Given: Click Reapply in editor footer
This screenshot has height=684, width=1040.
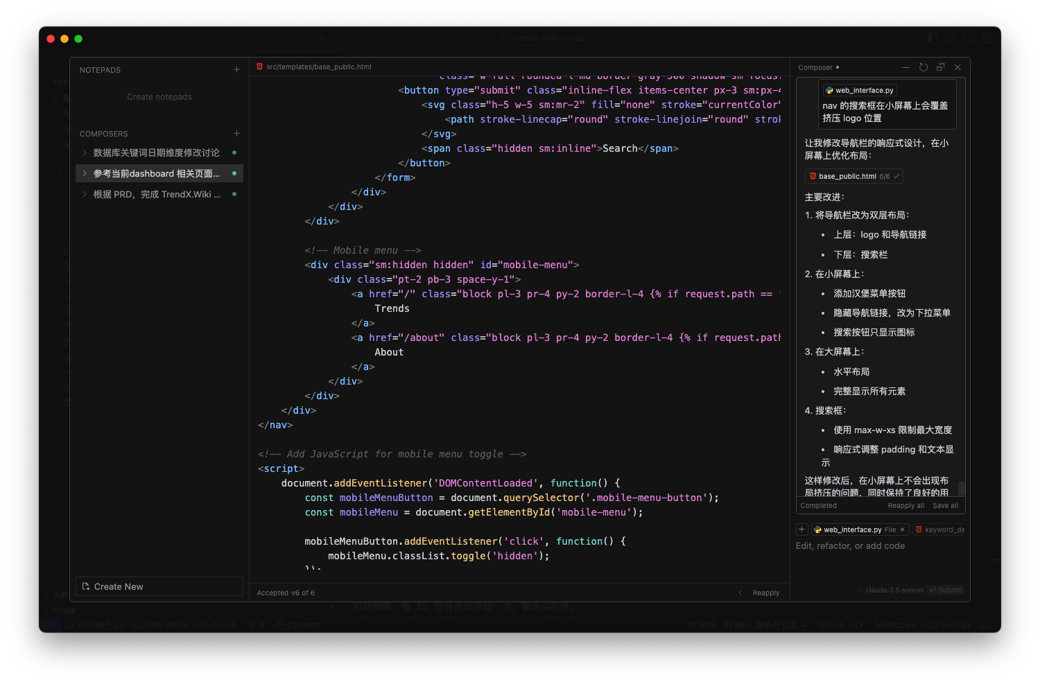Looking at the screenshot, I should (x=766, y=593).
